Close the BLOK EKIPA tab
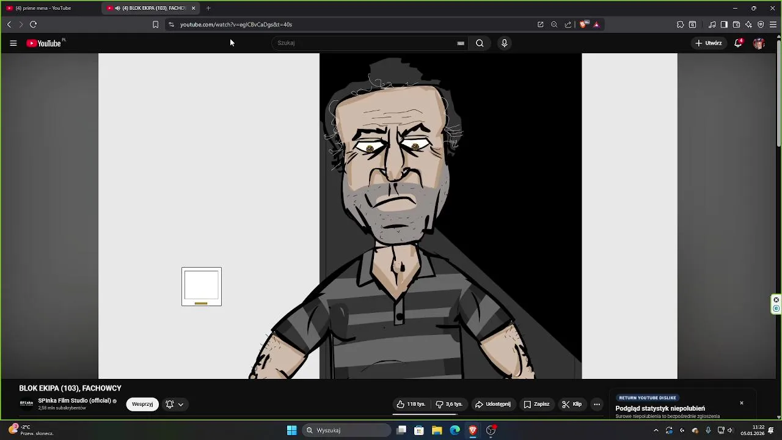 coord(194,8)
